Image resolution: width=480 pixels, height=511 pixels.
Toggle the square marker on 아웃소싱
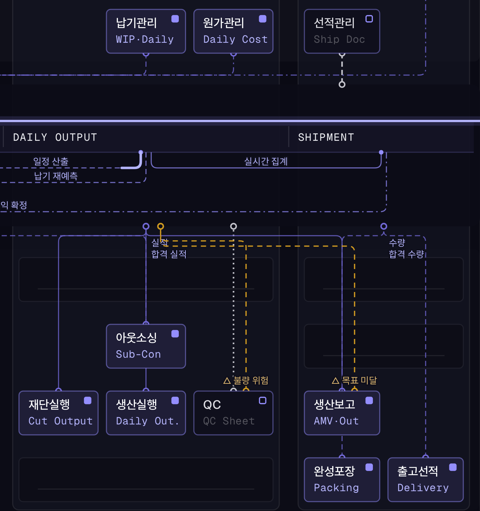click(x=175, y=334)
